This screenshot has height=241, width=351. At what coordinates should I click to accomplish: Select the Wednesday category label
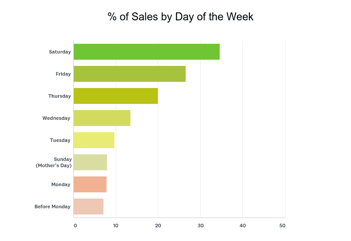56,118
